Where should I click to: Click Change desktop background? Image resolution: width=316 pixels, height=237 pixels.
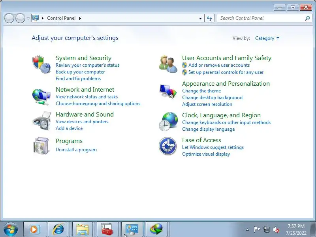click(212, 98)
